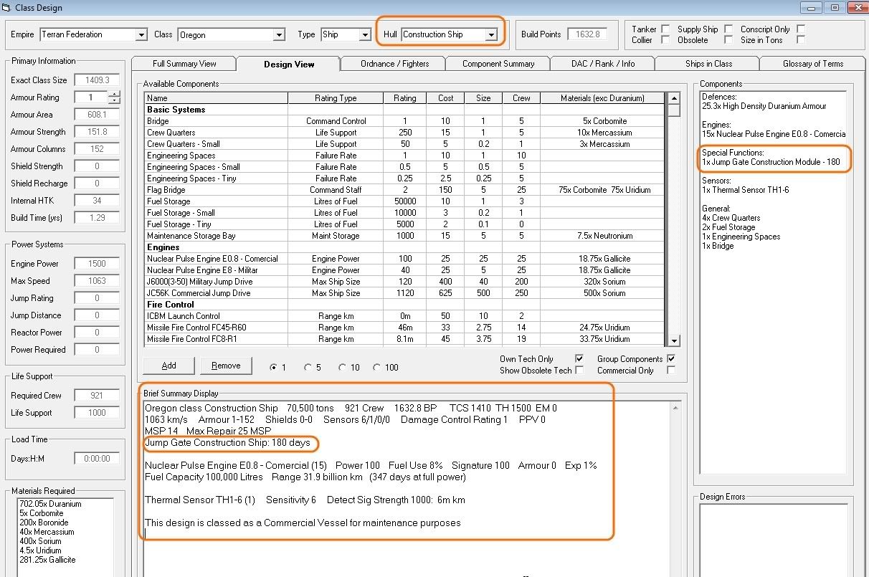Click the Materials (exc Duranium) column header

click(x=602, y=98)
